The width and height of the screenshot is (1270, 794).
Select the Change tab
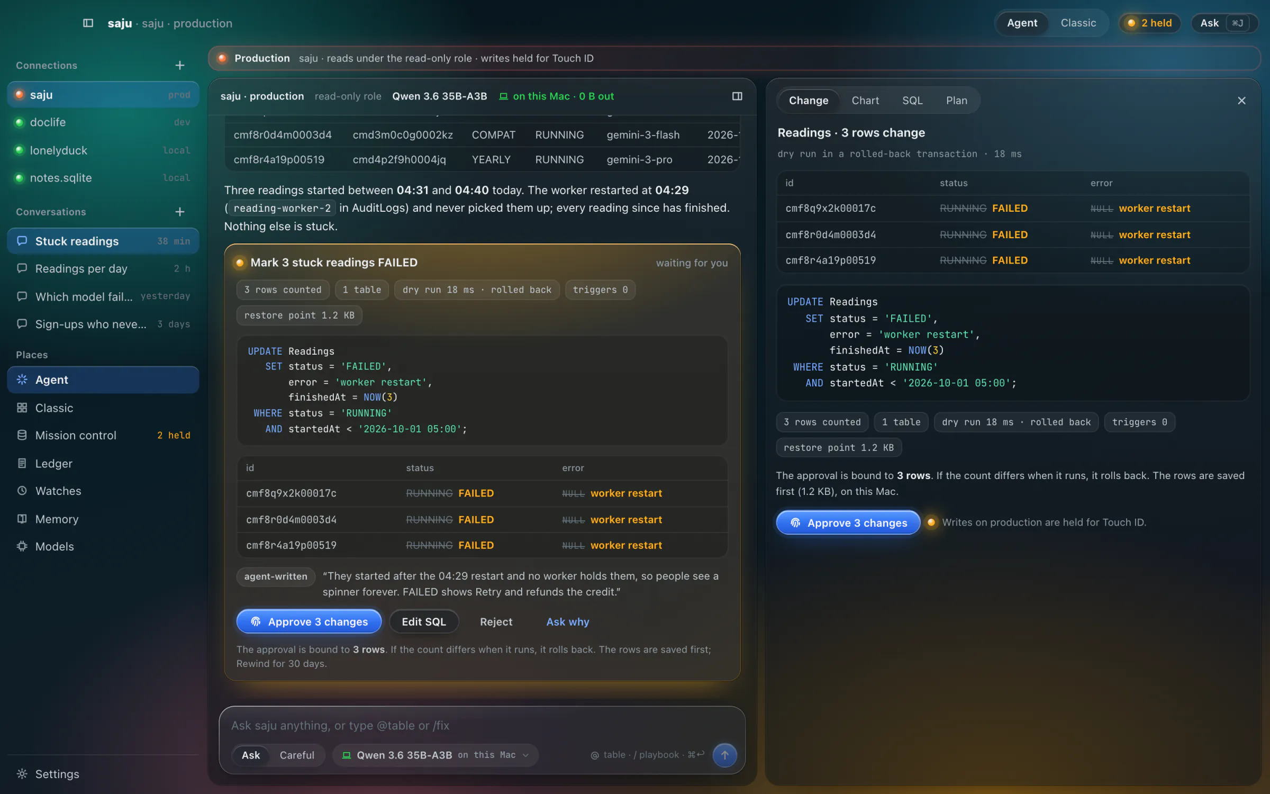click(809, 100)
